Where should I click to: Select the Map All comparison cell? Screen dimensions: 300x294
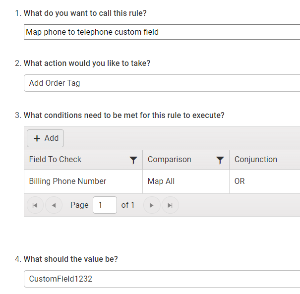tap(186, 181)
